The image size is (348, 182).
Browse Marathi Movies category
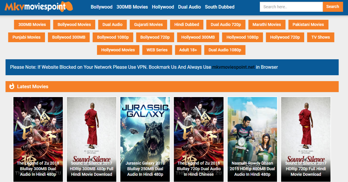coord(267,24)
